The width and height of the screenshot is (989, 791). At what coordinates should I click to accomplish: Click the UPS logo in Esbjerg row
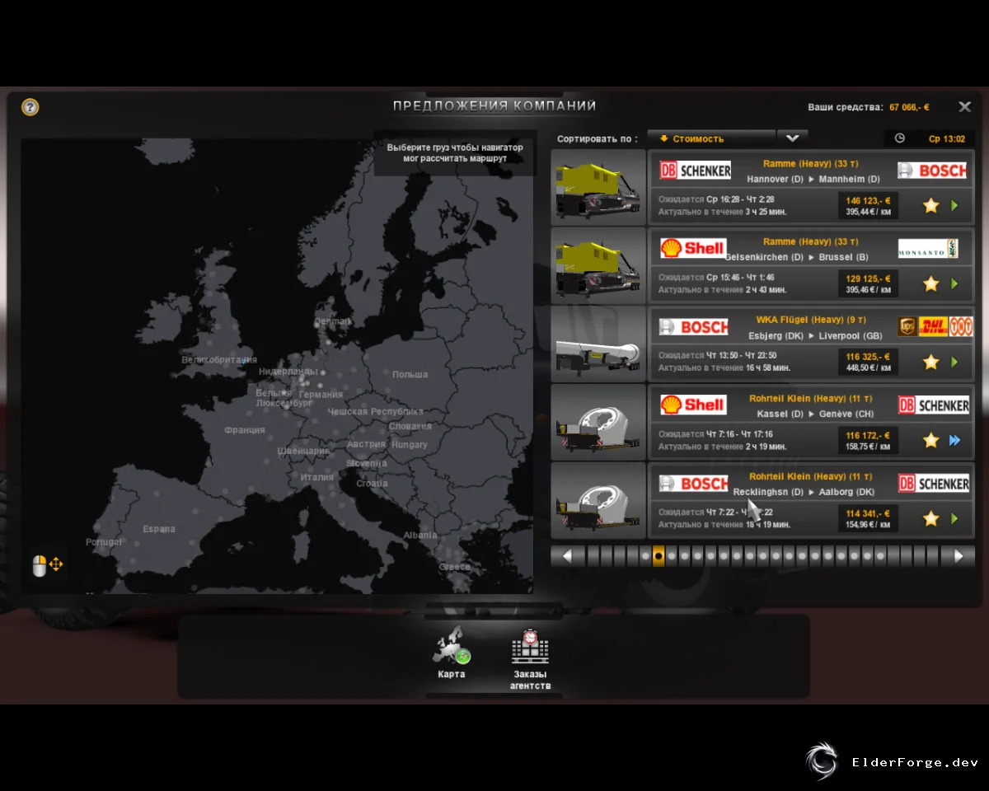[907, 327]
